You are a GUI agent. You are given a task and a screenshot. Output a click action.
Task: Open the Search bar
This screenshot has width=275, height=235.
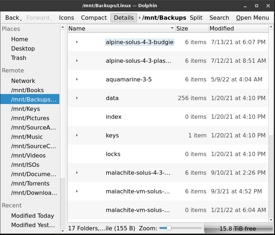pyautogui.click(x=219, y=18)
